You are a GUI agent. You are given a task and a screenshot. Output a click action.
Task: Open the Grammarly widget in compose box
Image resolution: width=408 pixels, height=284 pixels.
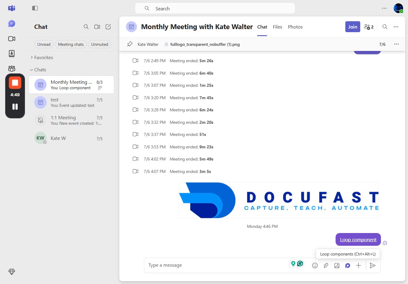300,263
